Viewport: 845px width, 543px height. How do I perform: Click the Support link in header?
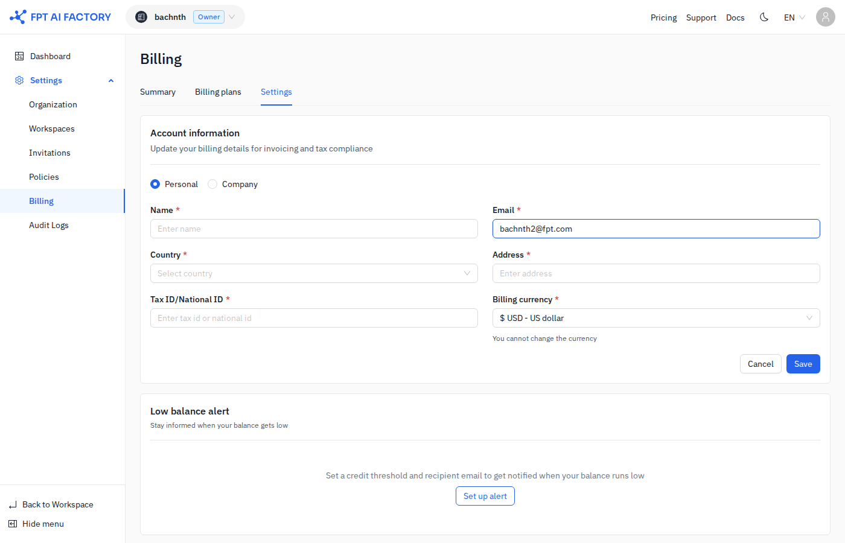701,17
